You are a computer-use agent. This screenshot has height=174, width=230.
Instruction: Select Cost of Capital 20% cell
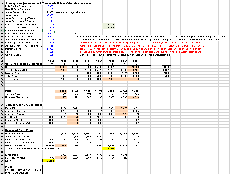(x=48, y=55)
